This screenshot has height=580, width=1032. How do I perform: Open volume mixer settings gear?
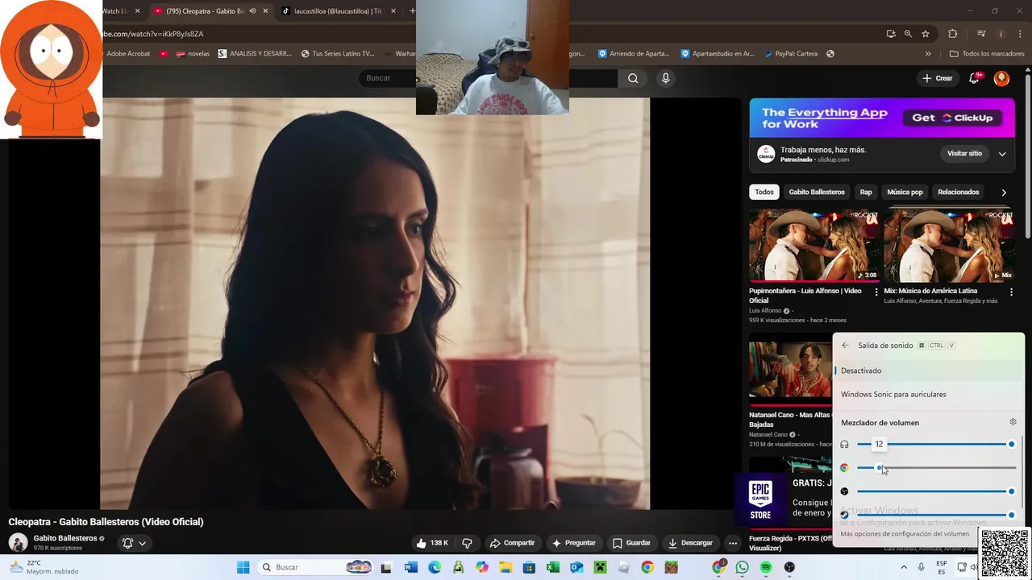(1013, 422)
